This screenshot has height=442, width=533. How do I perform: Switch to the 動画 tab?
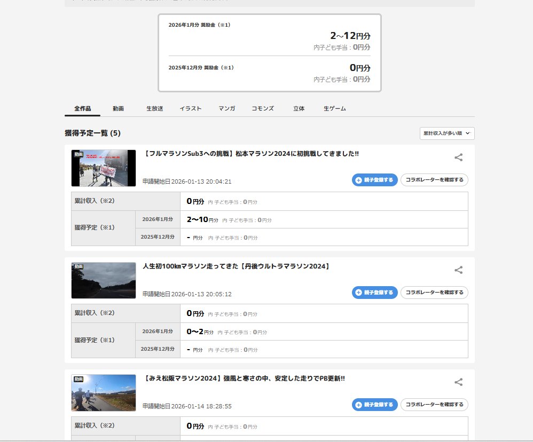point(117,108)
